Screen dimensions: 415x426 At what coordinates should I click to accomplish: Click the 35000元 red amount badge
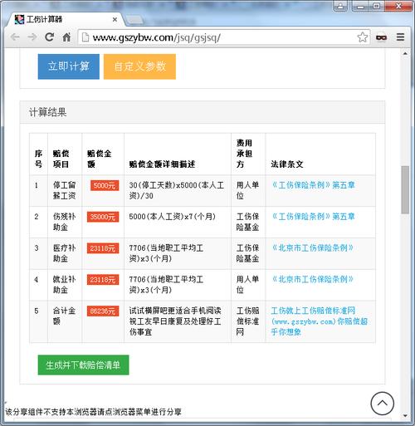(103, 217)
